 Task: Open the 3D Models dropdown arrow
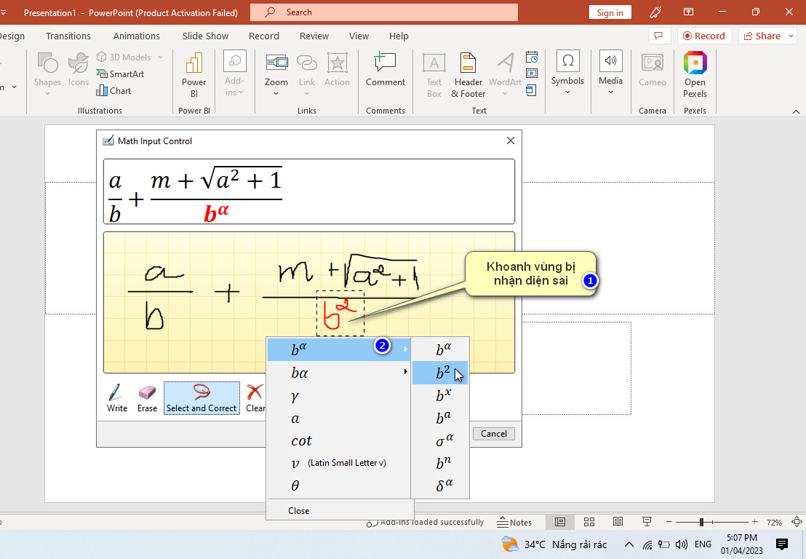coord(160,57)
